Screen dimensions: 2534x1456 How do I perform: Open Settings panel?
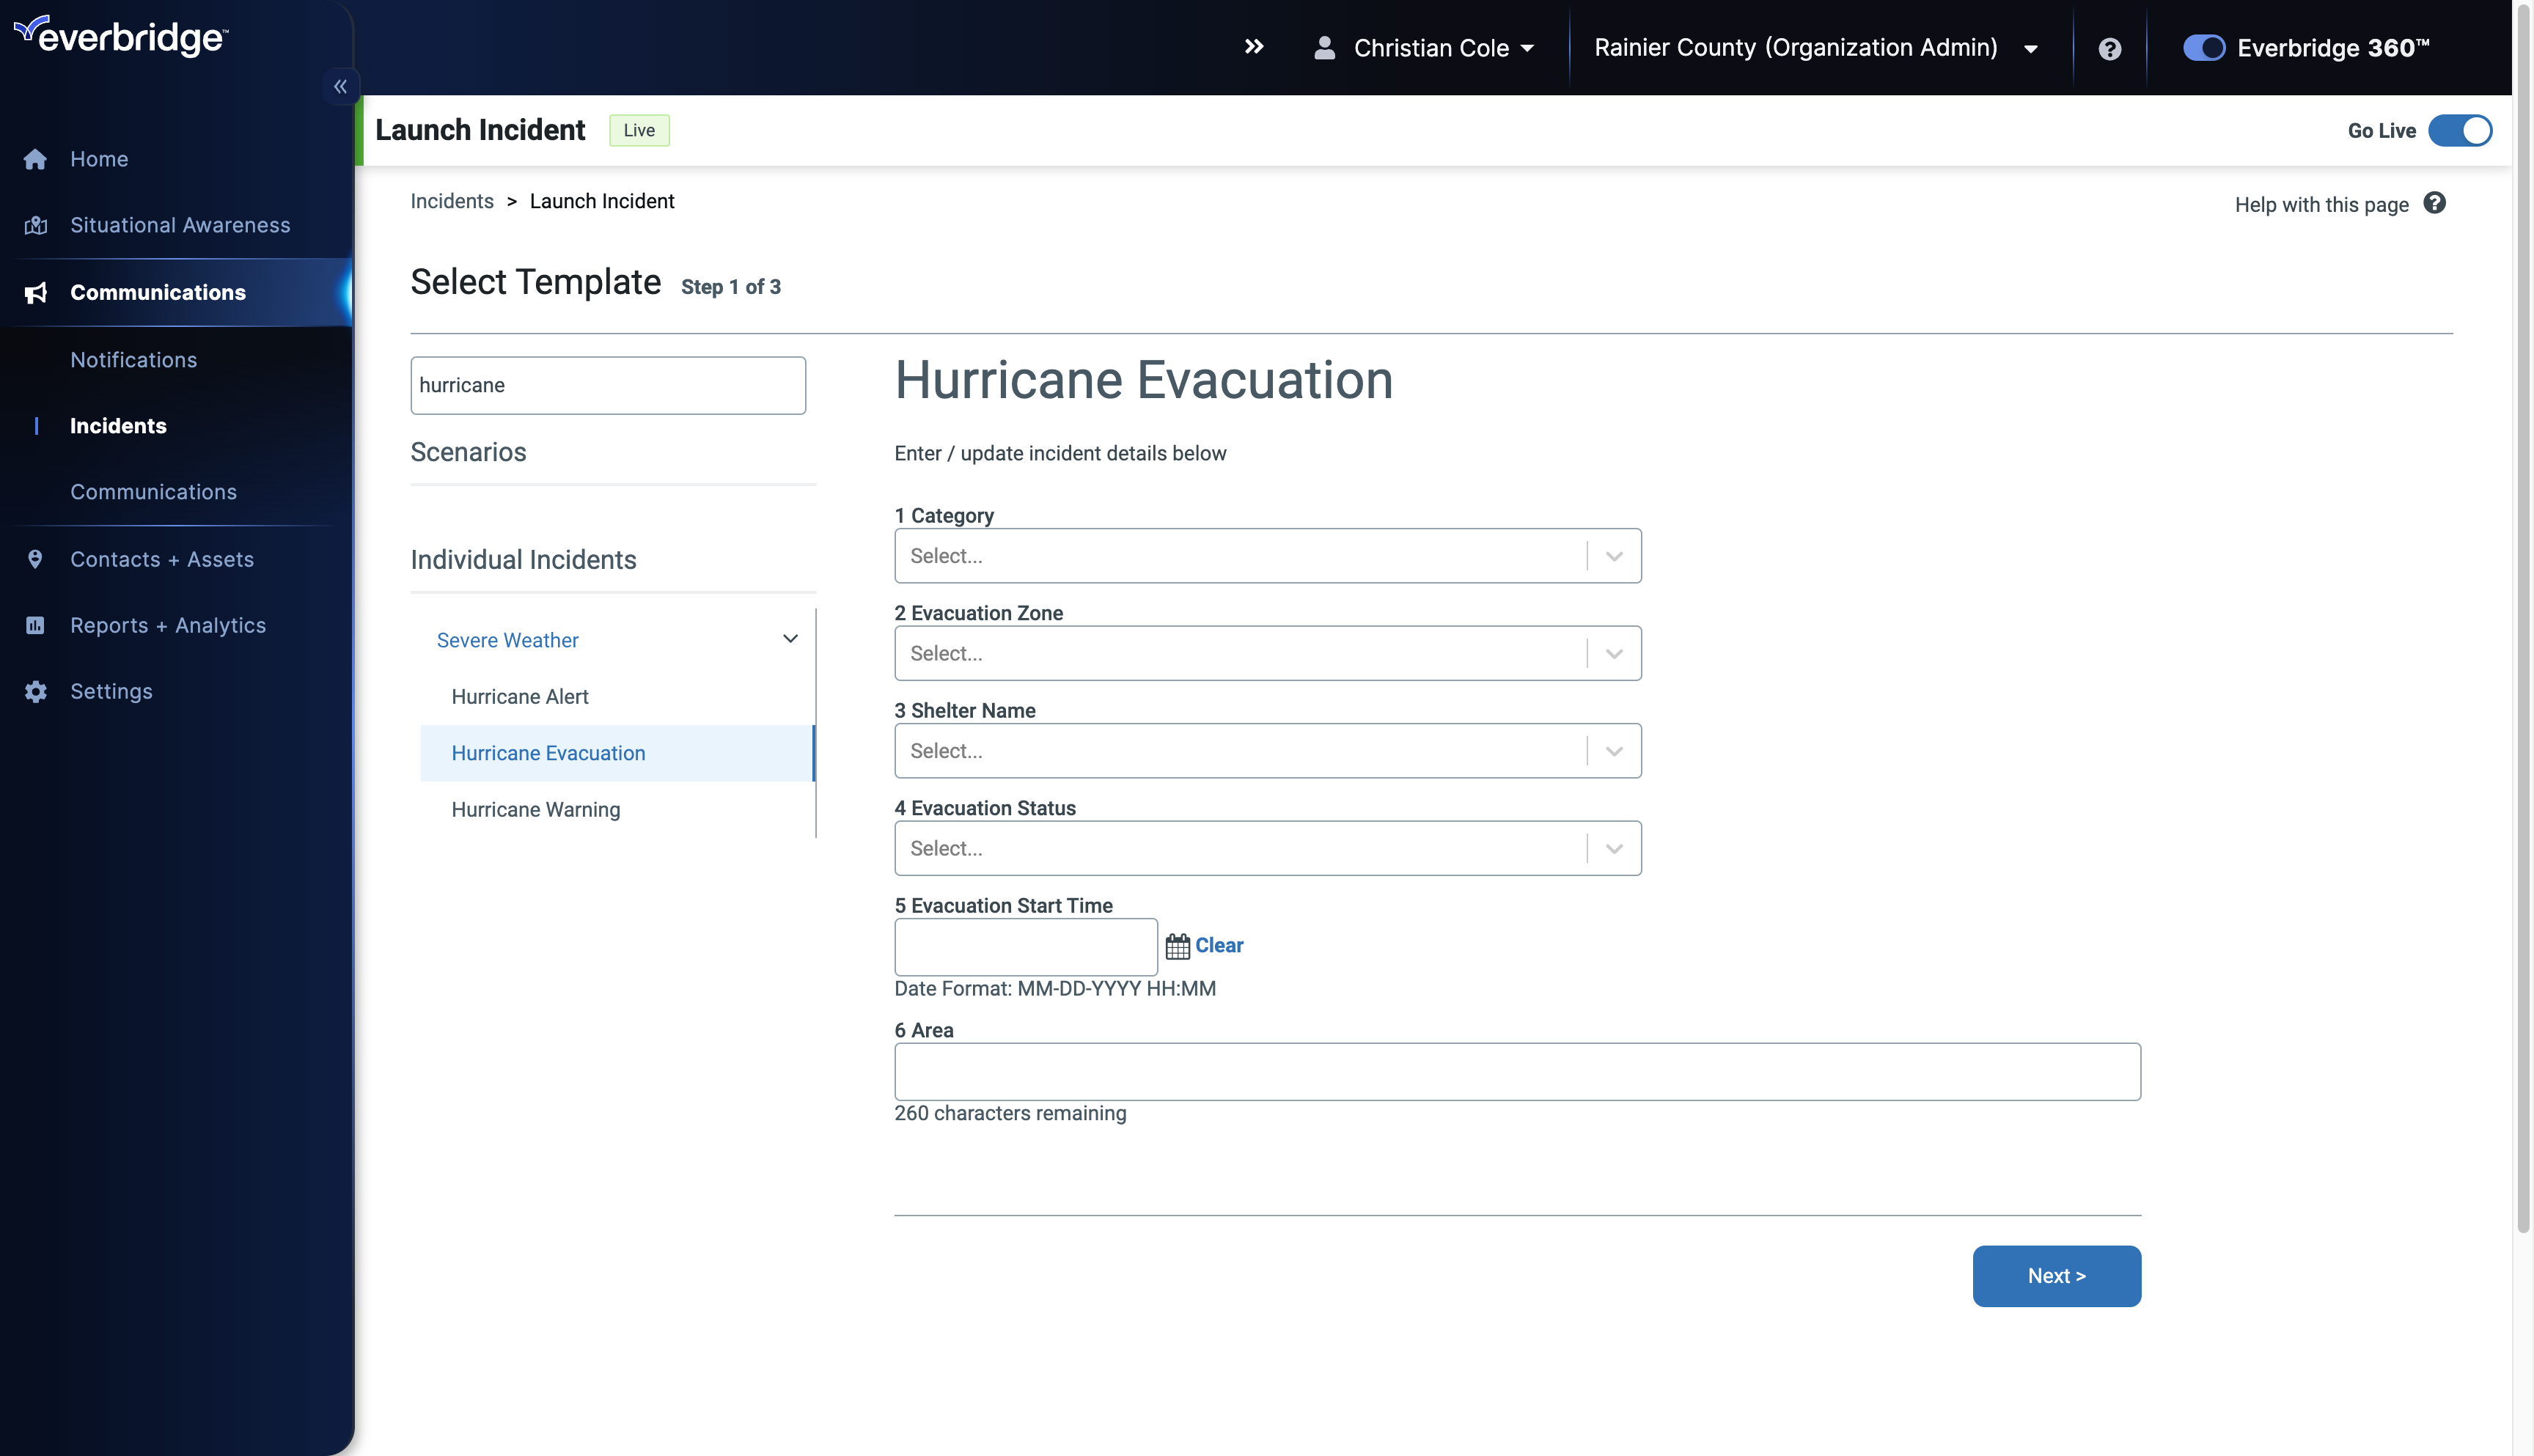[x=110, y=691]
